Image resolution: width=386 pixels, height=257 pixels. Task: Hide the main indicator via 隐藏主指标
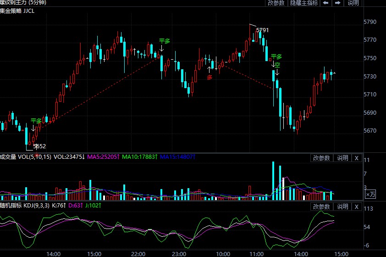pos(303,3)
